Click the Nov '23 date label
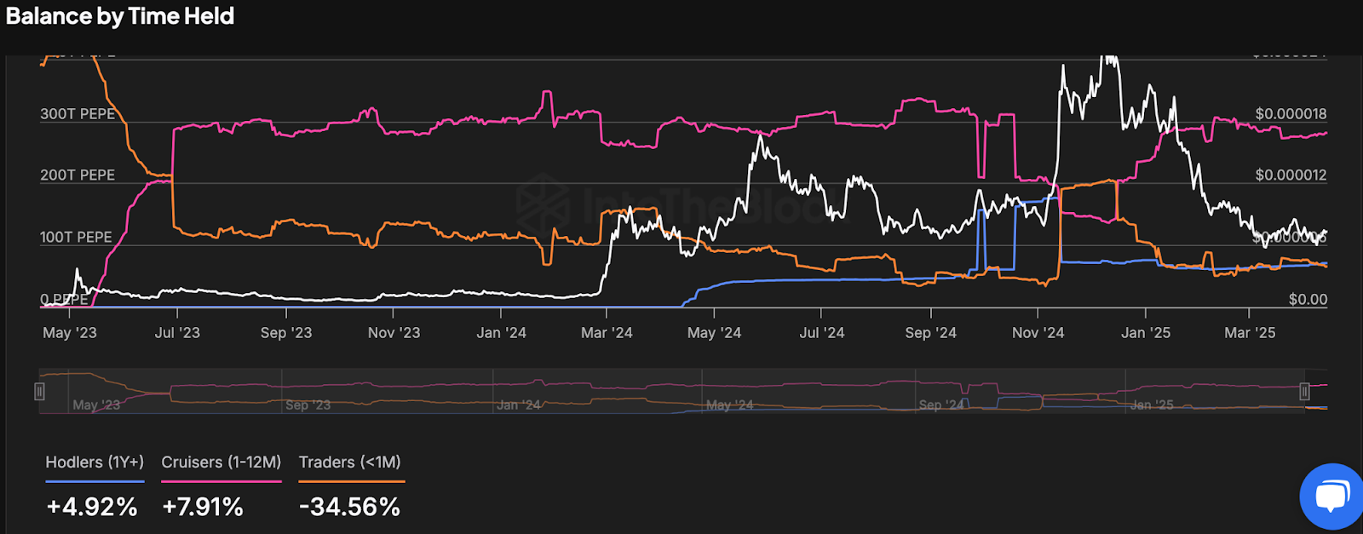The width and height of the screenshot is (1363, 534). click(x=394, y=333)
